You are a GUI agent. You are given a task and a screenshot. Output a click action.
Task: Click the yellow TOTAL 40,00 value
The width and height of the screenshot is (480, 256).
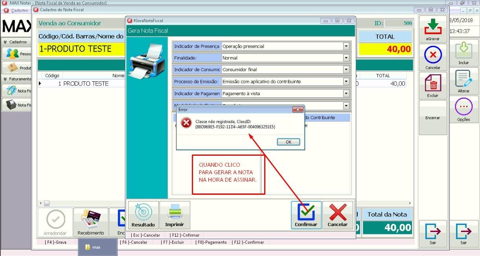[385, 49]
